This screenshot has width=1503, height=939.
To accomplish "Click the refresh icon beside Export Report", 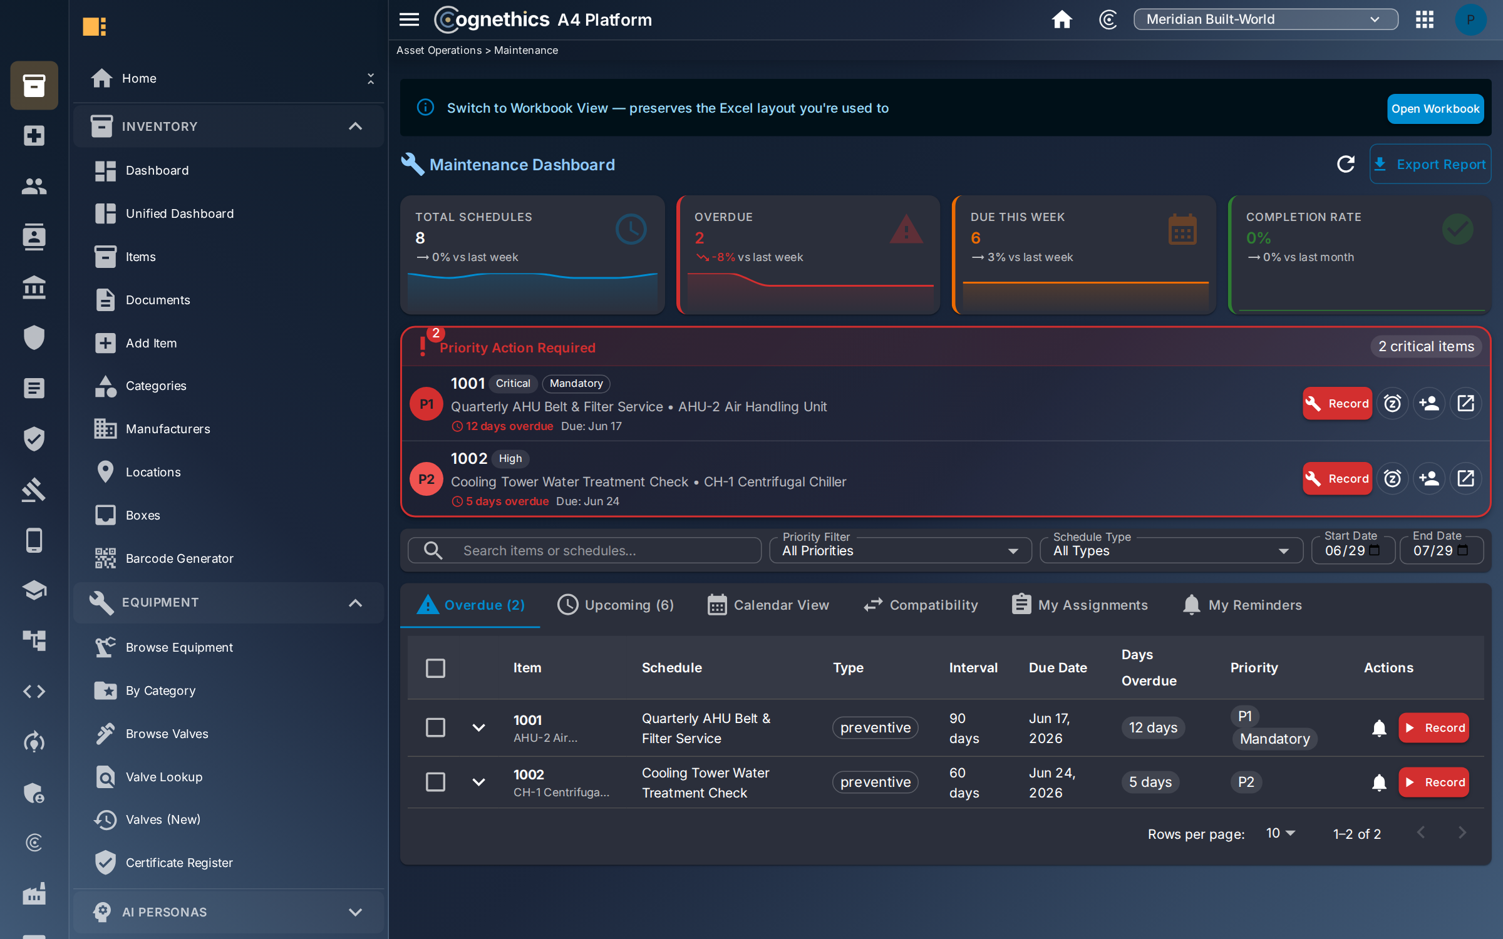I will (1346, 164).
